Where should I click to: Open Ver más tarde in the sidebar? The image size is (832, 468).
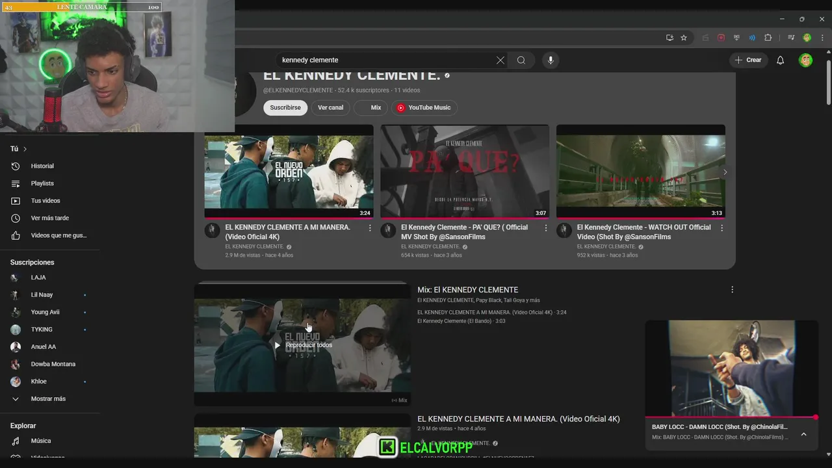[49, 218]
